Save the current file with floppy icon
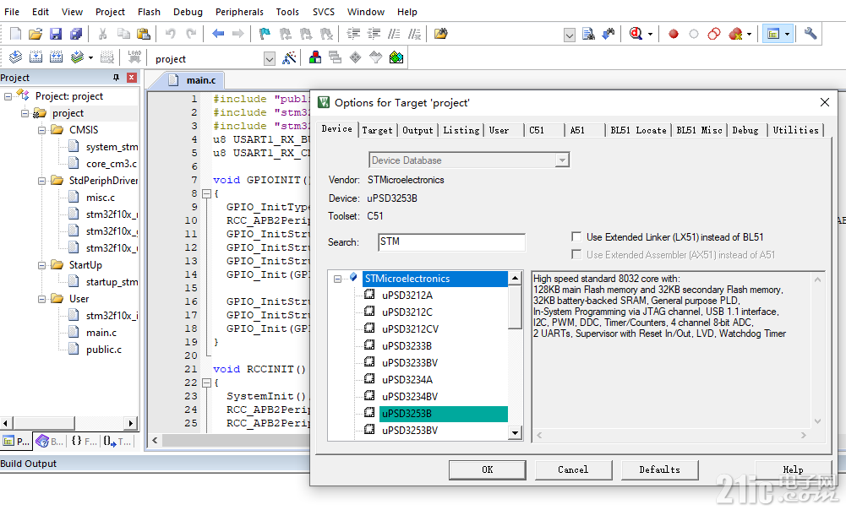 pyautogui.click(x=56, y=34)
